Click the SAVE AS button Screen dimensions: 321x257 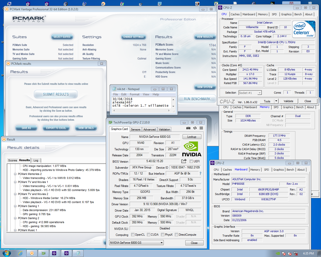(x=26, y=128)
